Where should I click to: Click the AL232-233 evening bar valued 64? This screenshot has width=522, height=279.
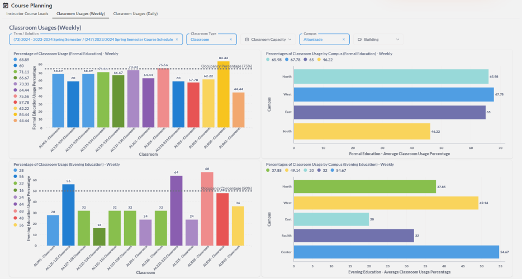[x=177, y=211]
